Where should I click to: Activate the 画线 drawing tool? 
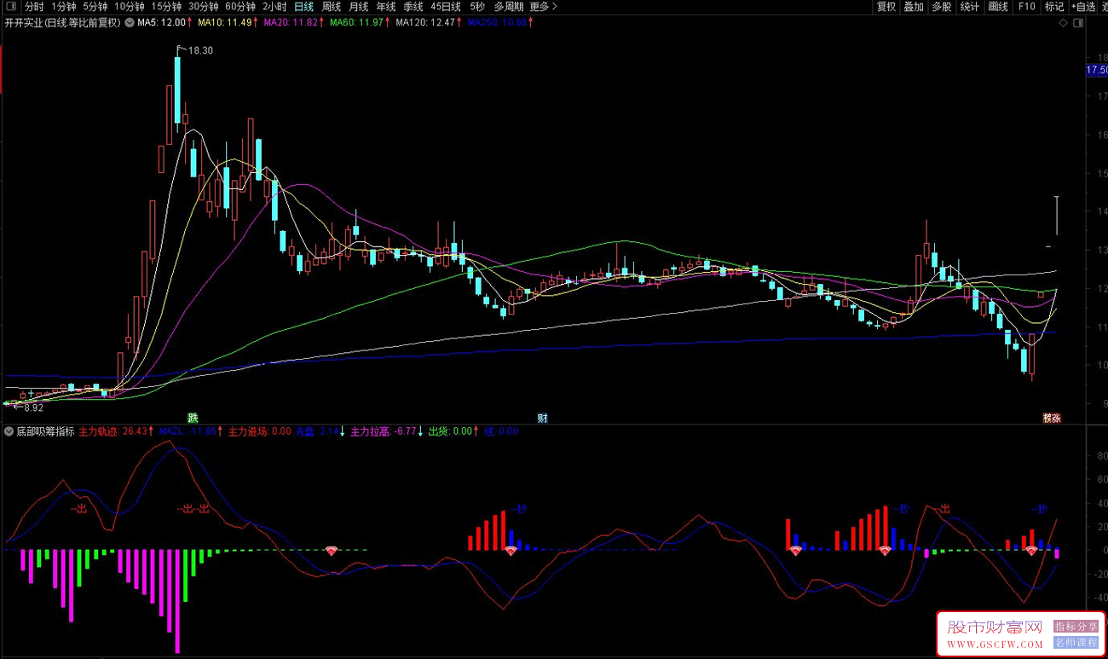tap(998, 7)
